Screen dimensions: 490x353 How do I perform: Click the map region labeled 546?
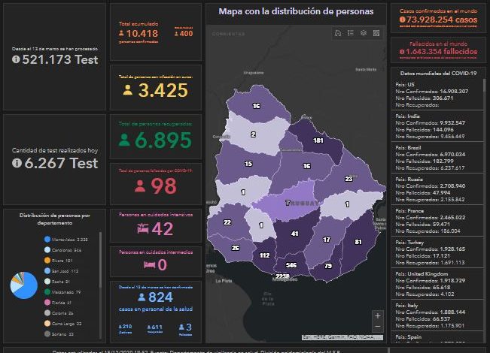(x=291, y=265)
